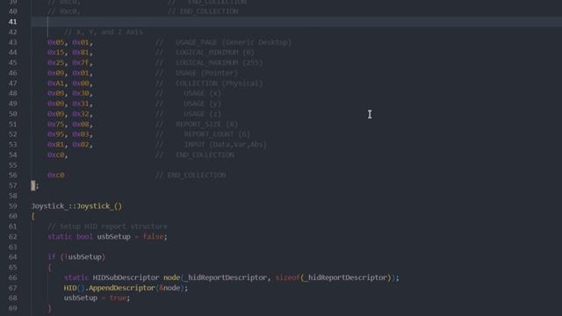Click line number 41 in the gutter

click(x=12, y=22)
